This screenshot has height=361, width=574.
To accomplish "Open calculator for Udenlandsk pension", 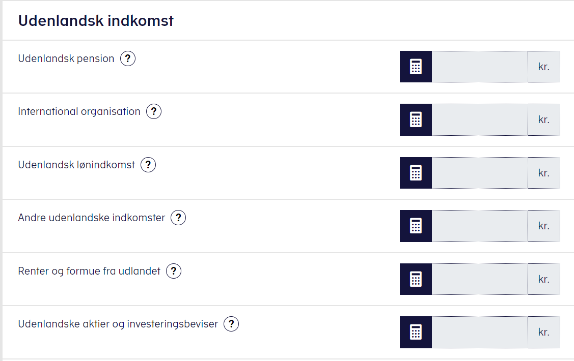I will (x=416, y=67).
